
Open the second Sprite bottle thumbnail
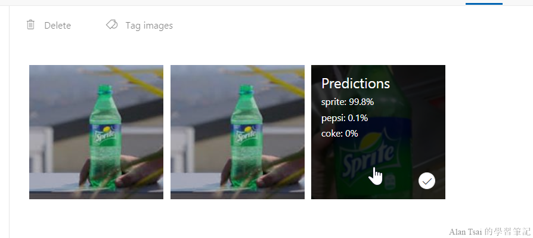tap(237, 132)
